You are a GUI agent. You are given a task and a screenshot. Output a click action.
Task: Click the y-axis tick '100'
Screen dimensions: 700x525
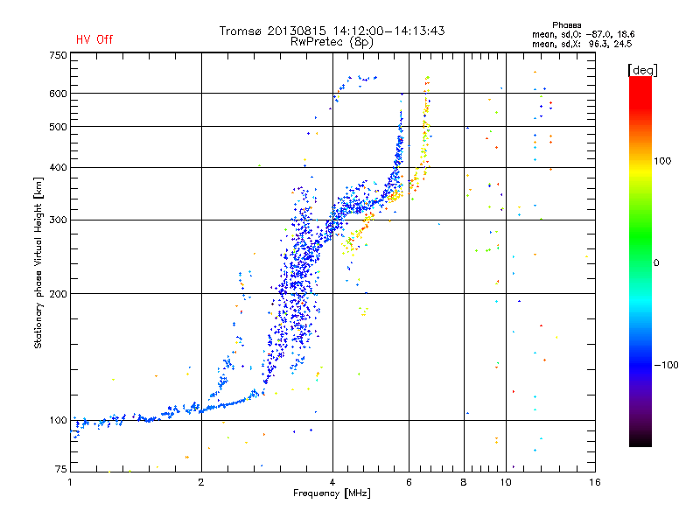pos(58,420)
